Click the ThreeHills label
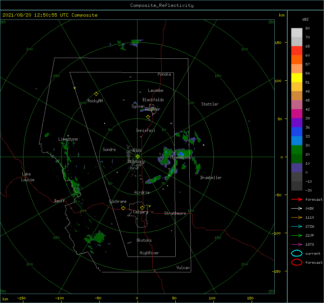 [x=180, y=157]
